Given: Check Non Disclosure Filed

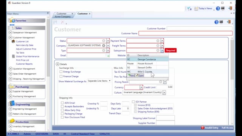Looking at the screenshot, I should point(62,117).
